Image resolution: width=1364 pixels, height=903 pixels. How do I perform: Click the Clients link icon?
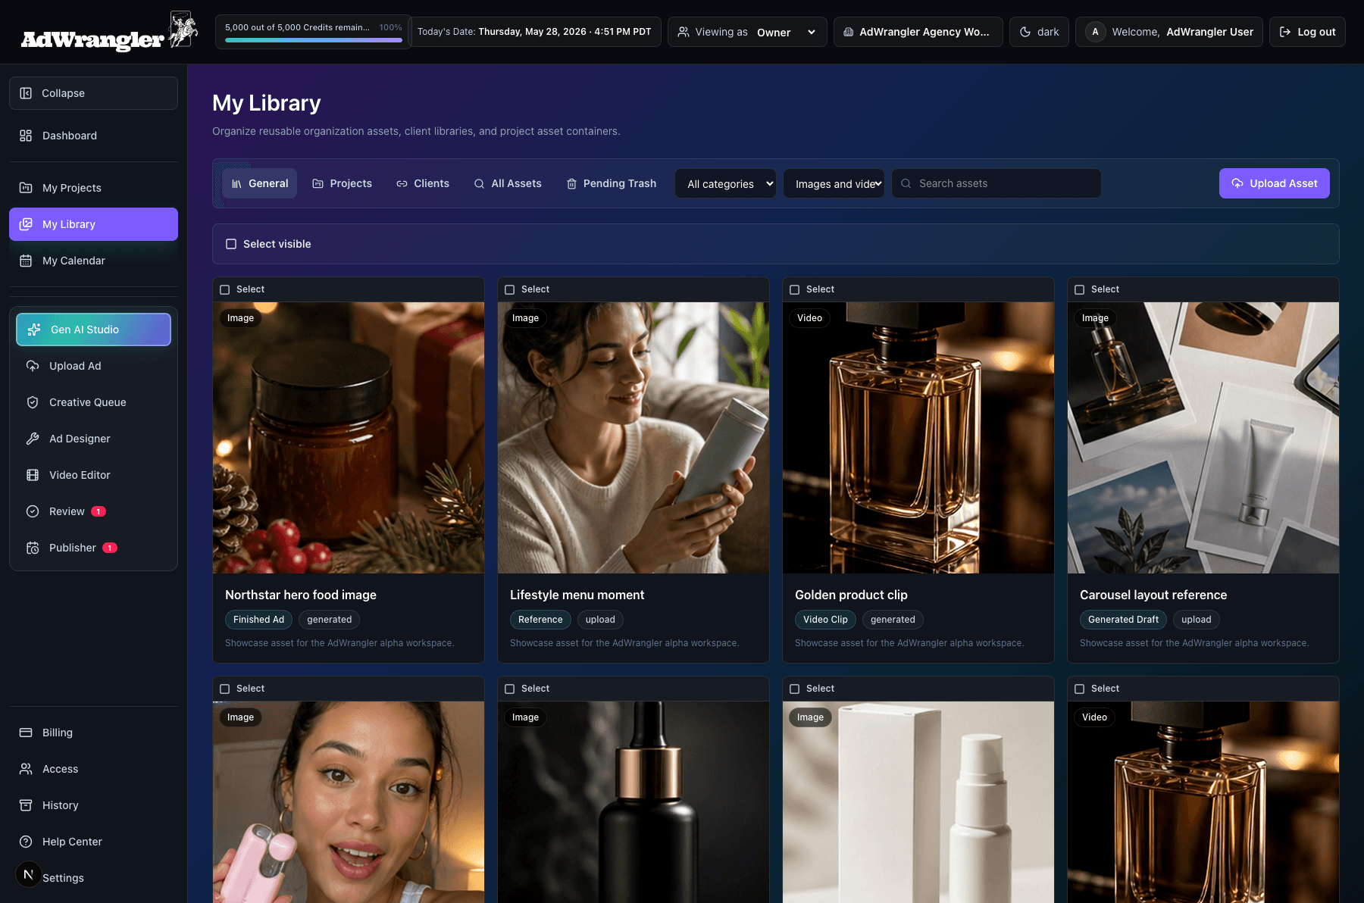click(402, 183)
